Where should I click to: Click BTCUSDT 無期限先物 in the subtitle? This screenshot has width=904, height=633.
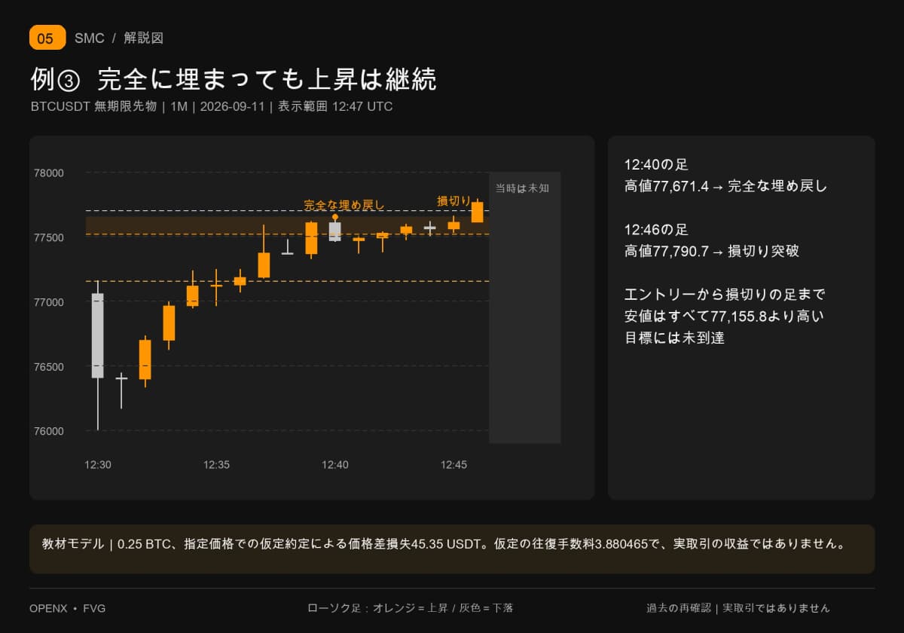pyautogui.click(x=93, y=106)
